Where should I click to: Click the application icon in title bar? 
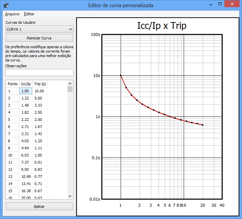[x=6, y=5]
